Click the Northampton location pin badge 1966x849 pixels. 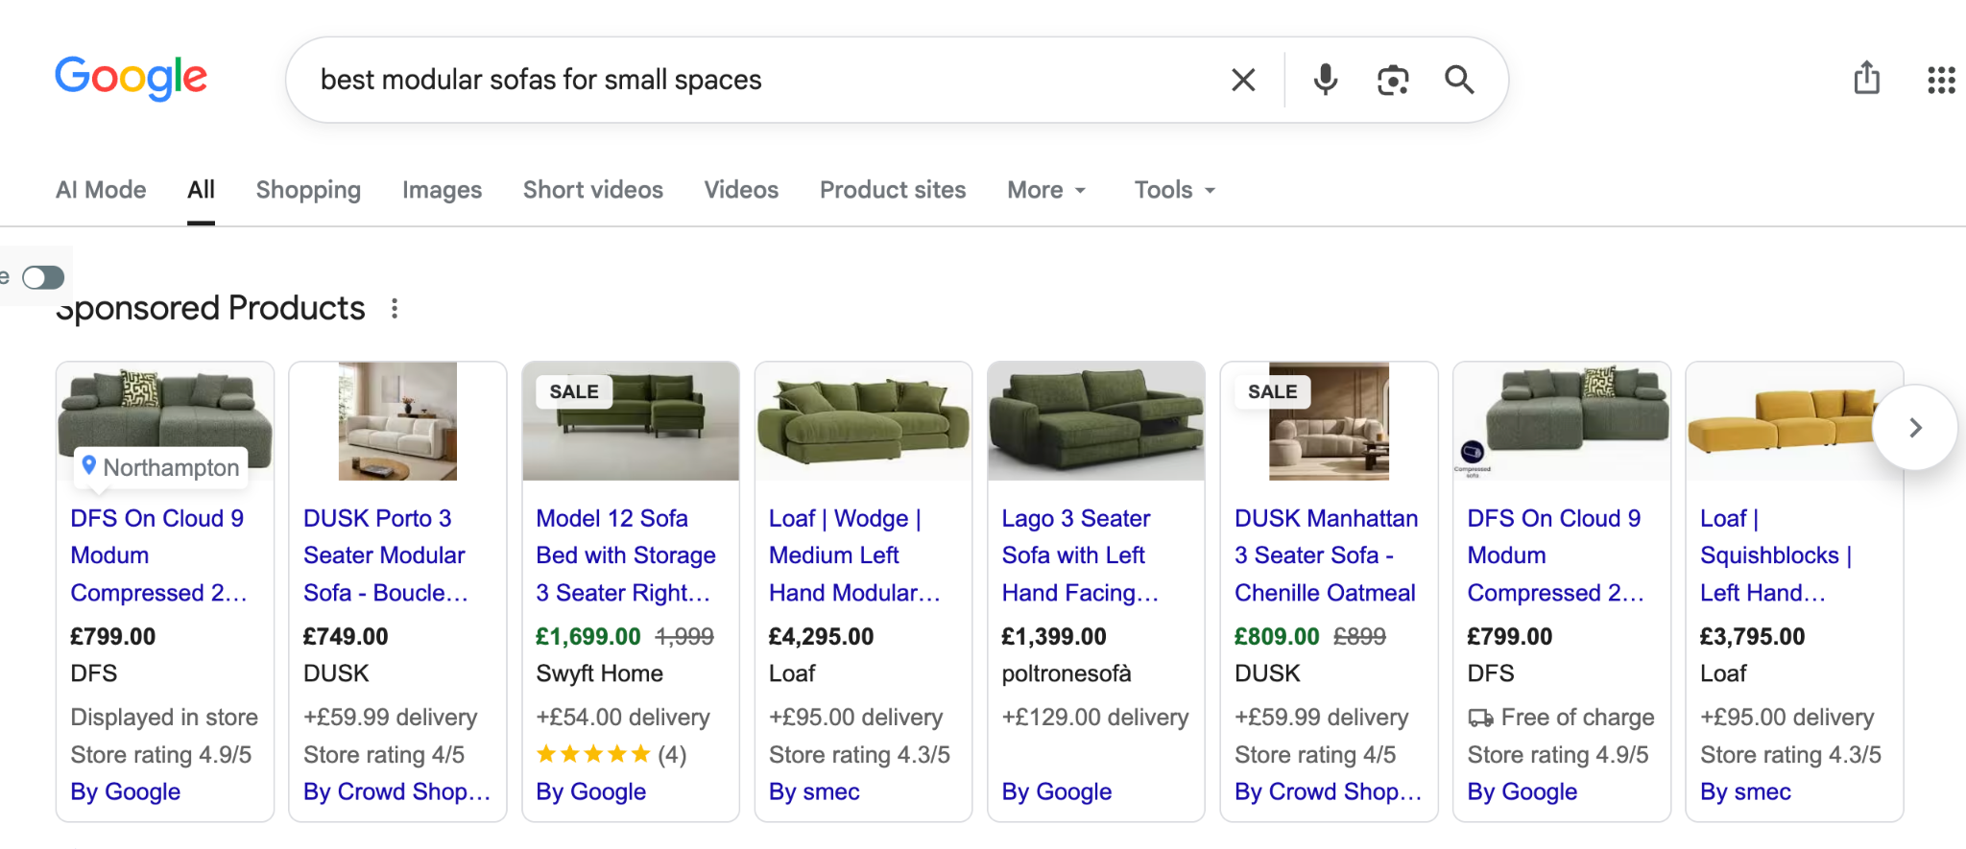pyautogui.click(x=161, y=467)
